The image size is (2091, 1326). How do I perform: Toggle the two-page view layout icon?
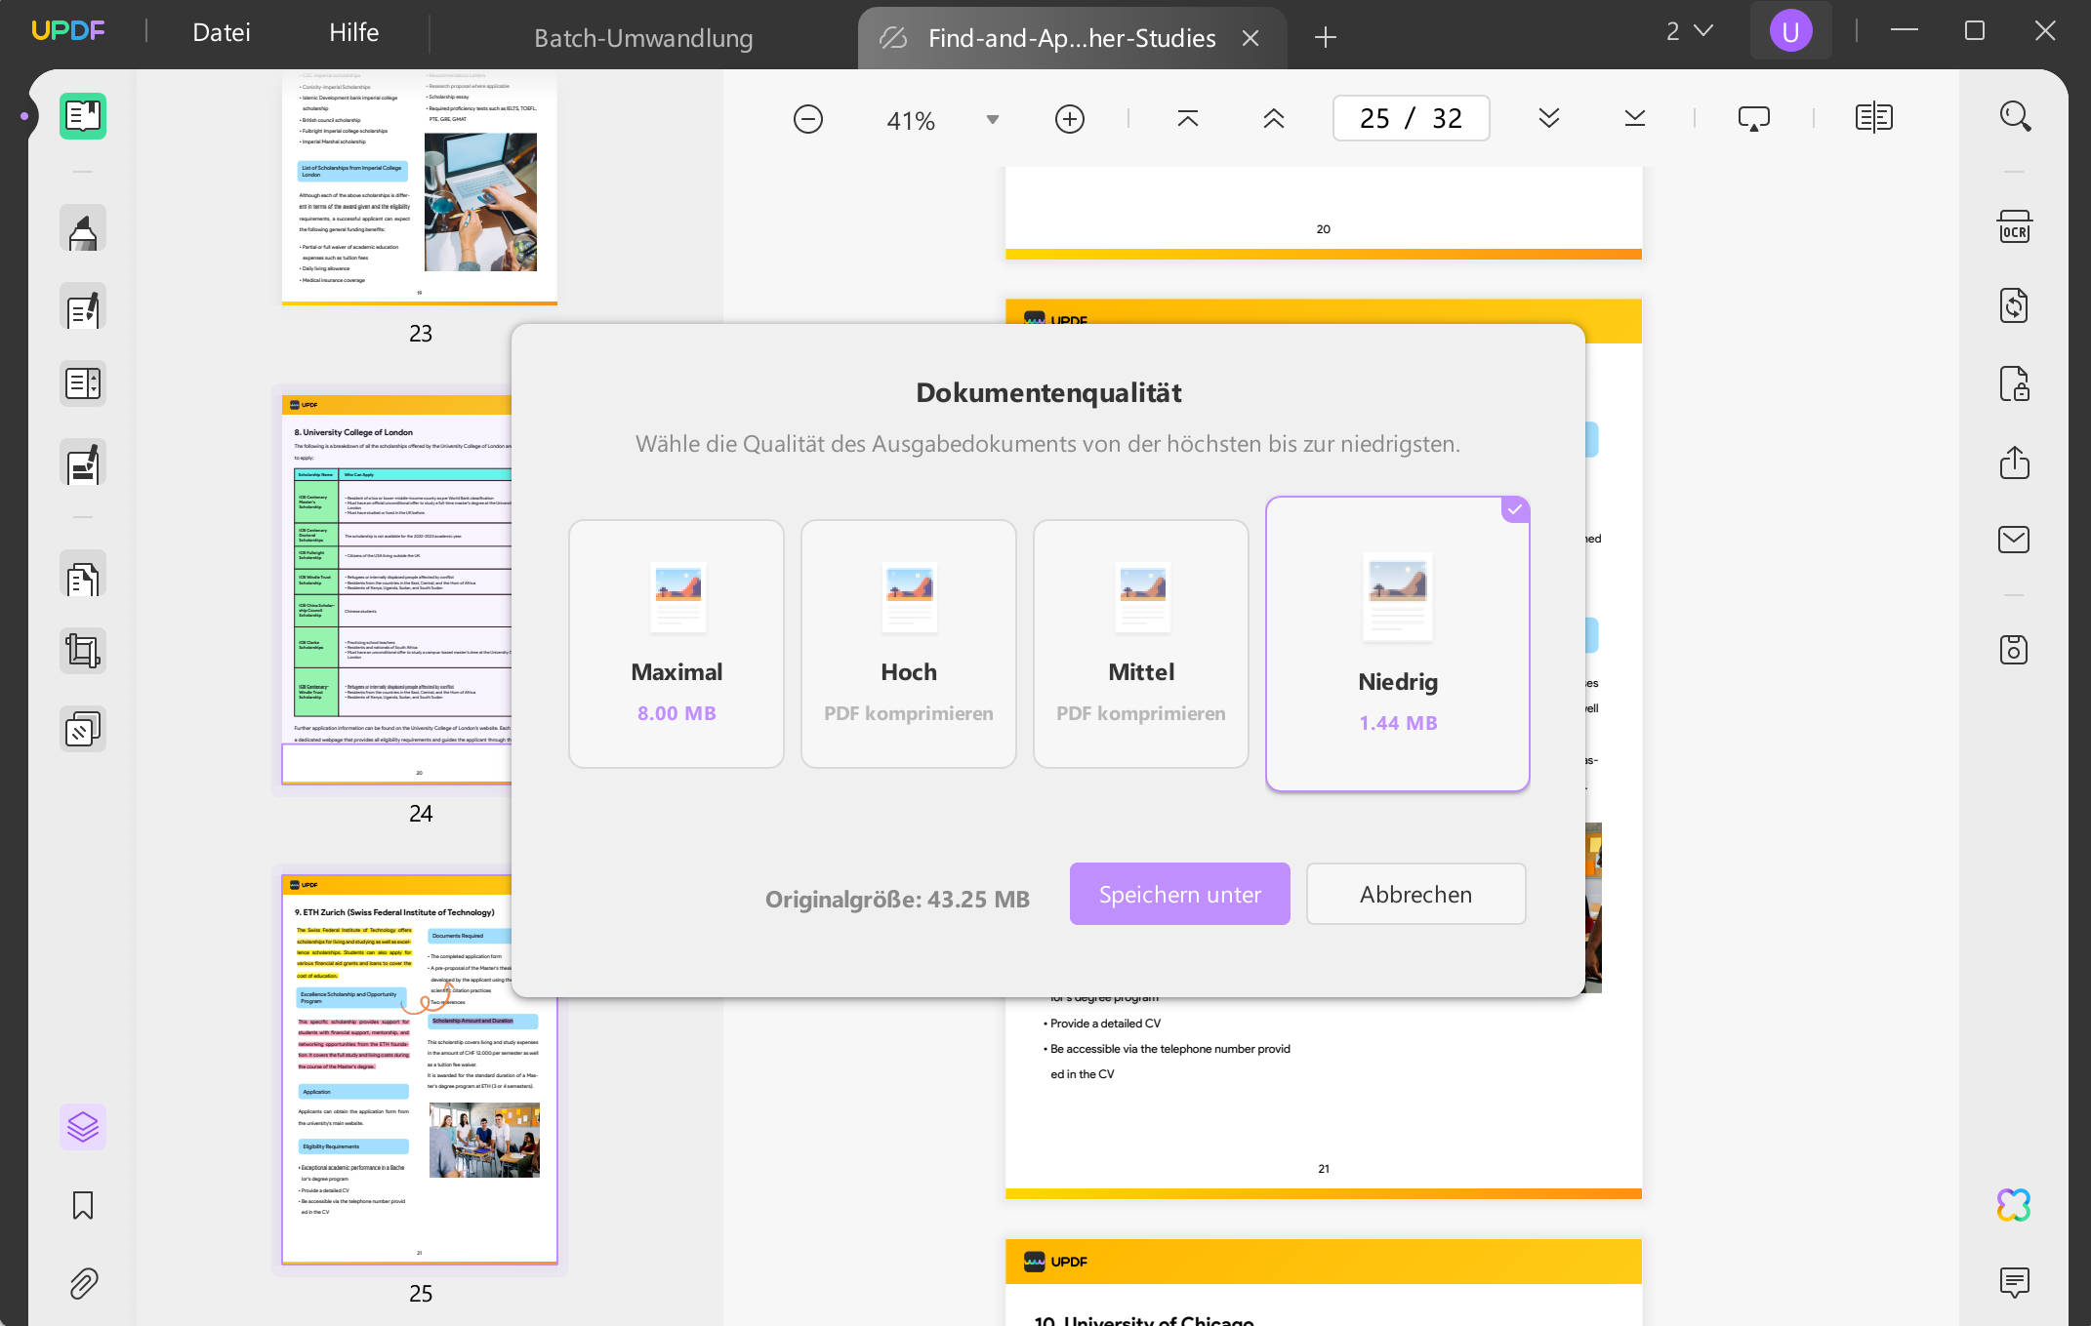1874,118
